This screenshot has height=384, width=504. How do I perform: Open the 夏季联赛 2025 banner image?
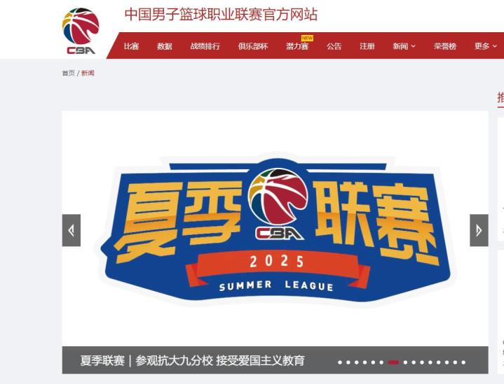tap(275, 229)
